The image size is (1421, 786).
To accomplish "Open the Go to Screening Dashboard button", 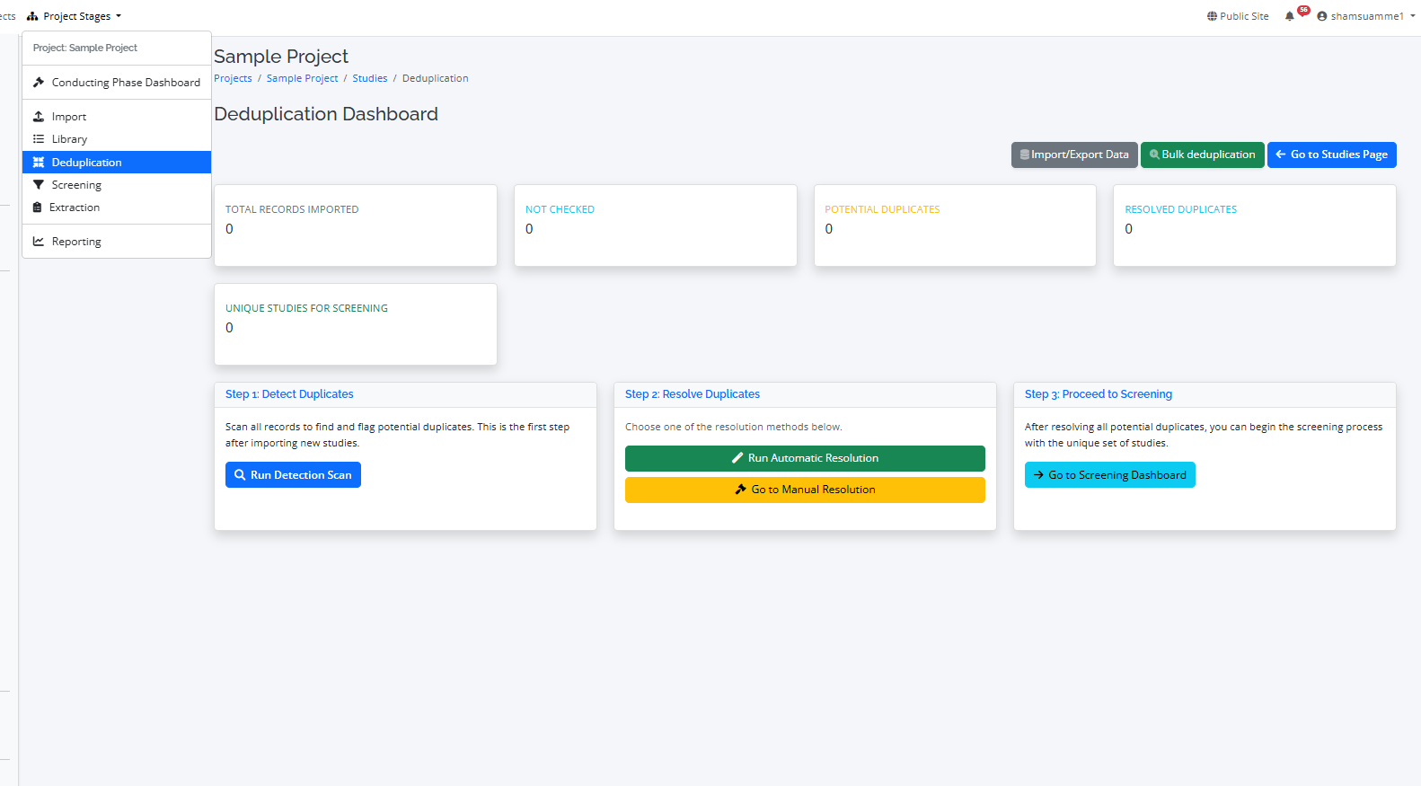I will 1109,475.
